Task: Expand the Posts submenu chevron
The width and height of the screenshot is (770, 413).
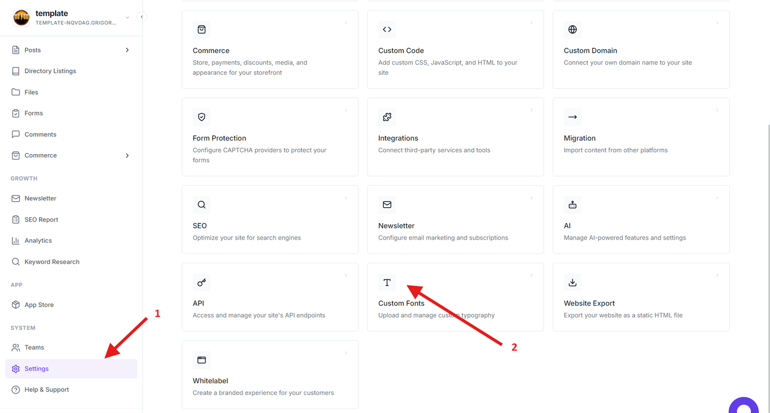Action: click(x=127, y=50)
